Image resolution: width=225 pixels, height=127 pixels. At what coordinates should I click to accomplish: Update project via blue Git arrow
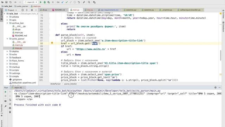pyautogui.click(x=63, y=2)
